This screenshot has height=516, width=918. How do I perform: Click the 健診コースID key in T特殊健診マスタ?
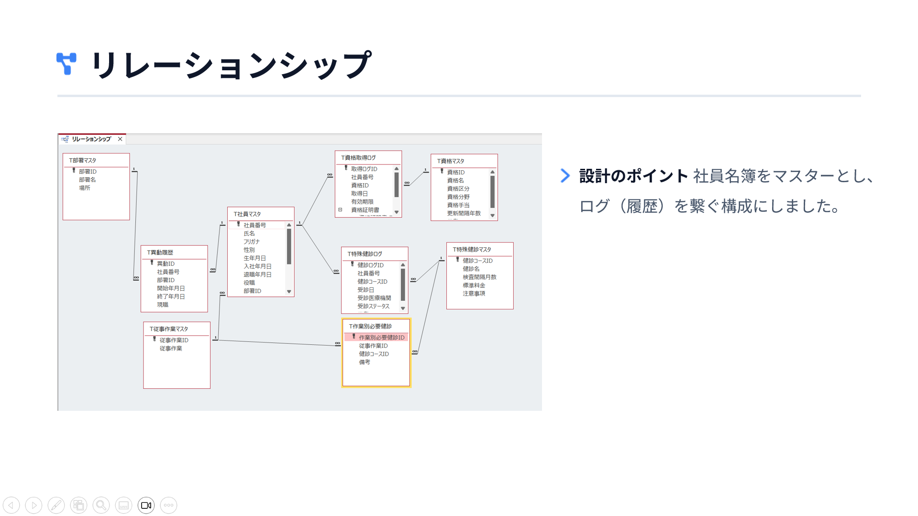(x=477, y=261)
